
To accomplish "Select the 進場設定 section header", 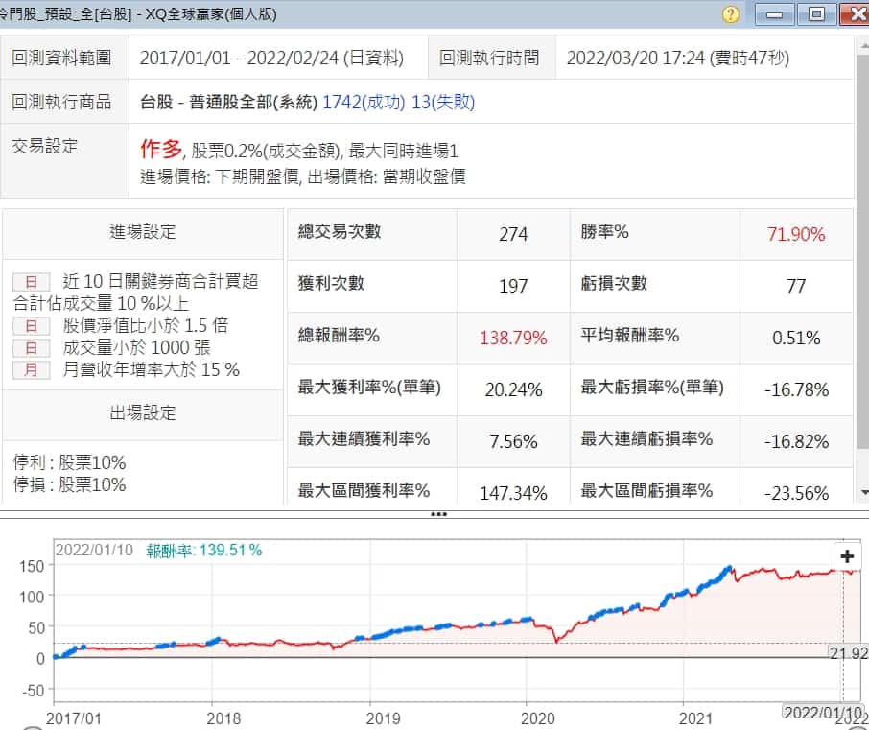I will 143,232.
